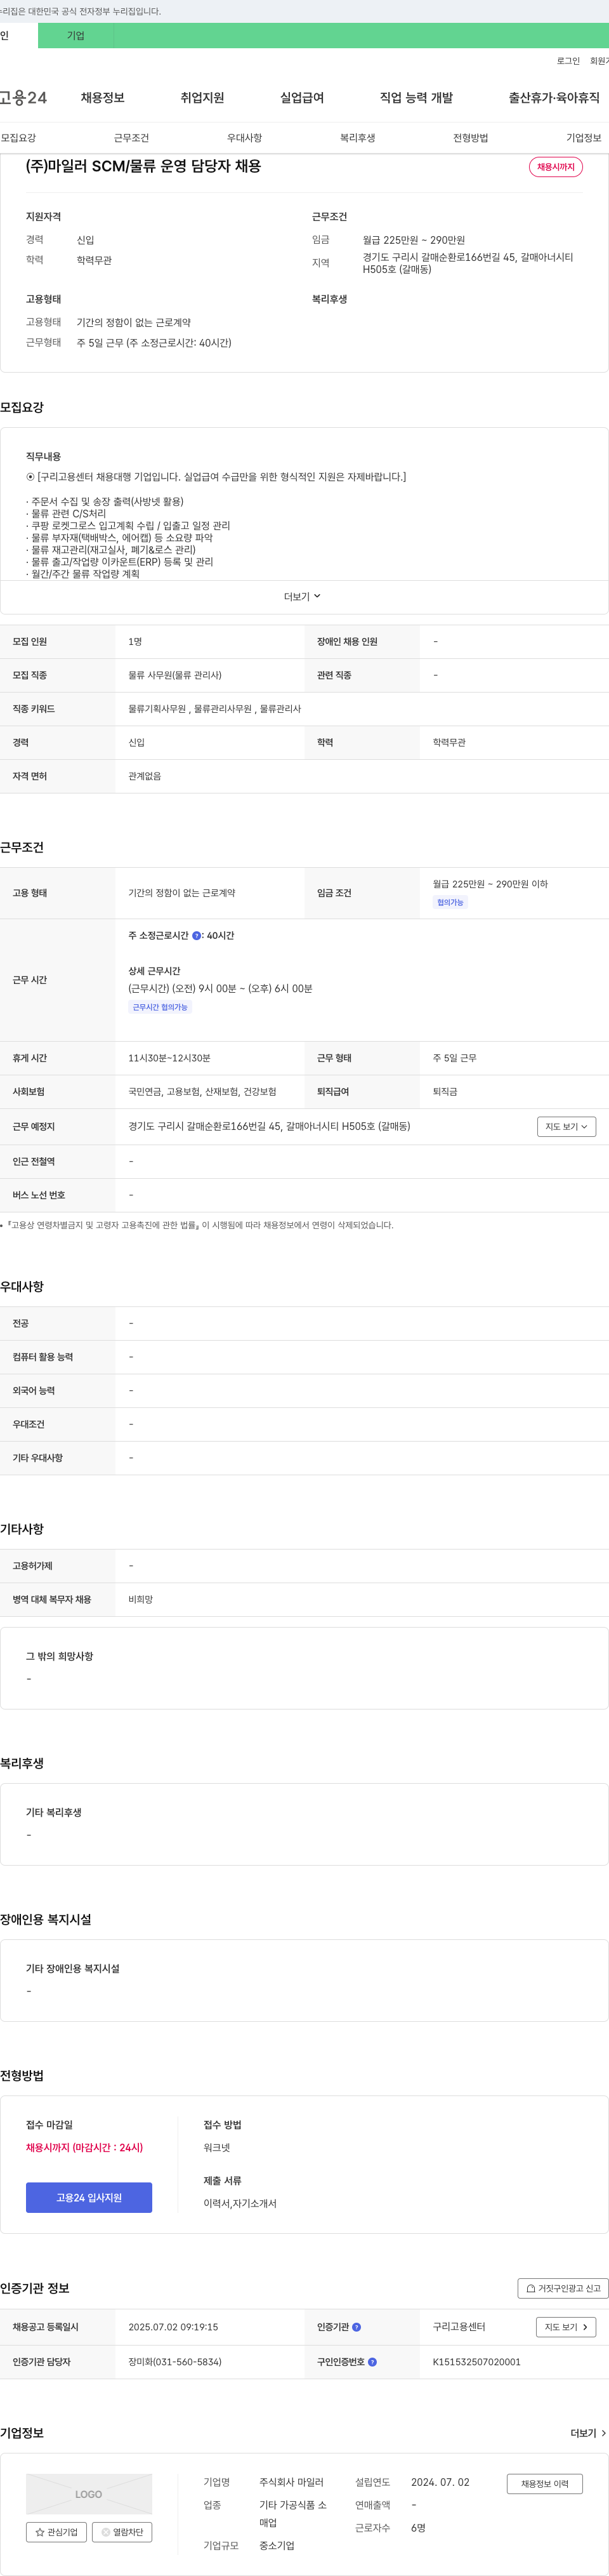Image resolution: width=609 pixels, height=2576 pixels.
Task: Click the siren icon in 거짓구인광고 신고
Action: tap(531, 2288)
